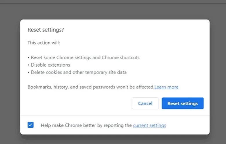This screenshot has height=144, width=226.
Task: Click the "Reset settings?" dialog title
Action: tap(46, 30)
